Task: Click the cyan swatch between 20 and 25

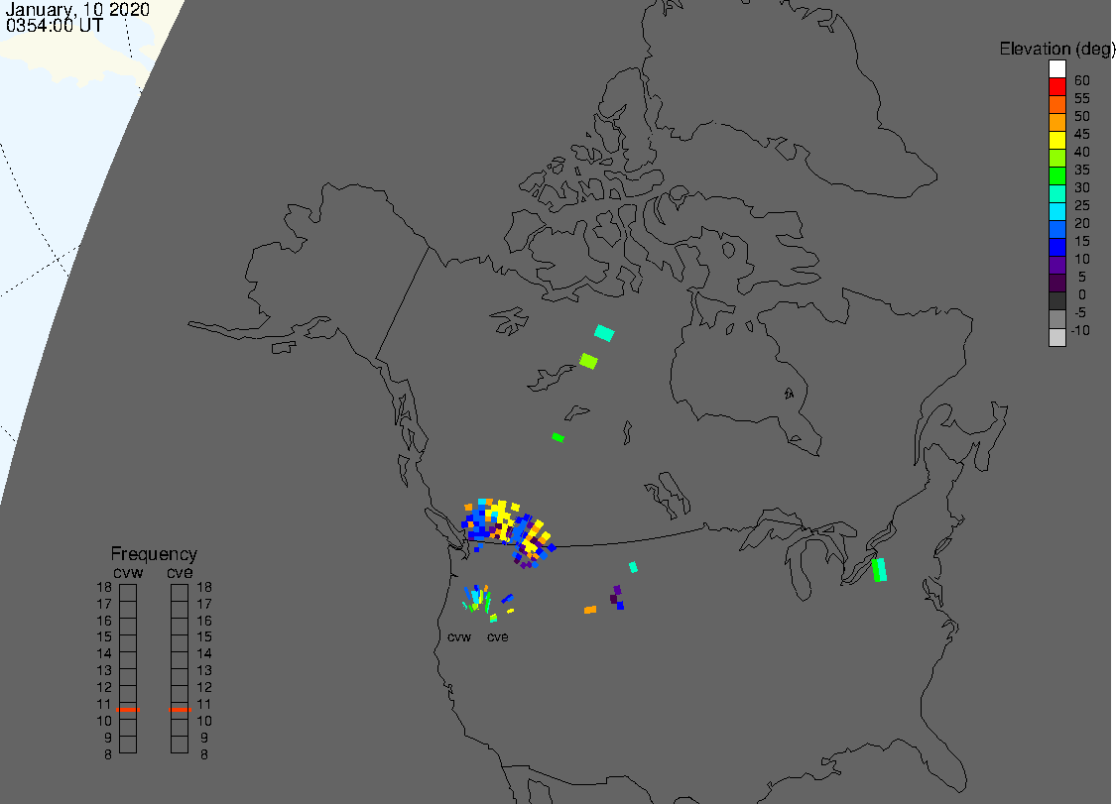Action: 1056,211
